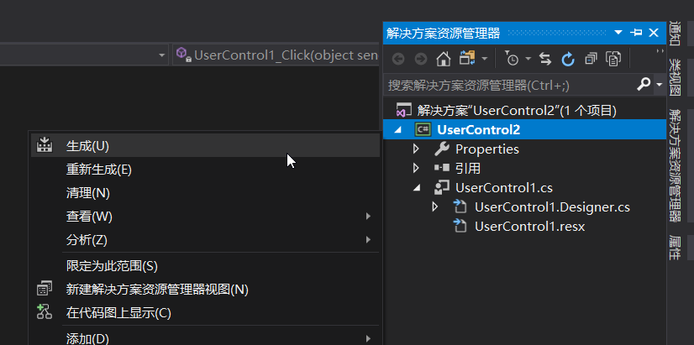The image size is (694, 345).
Task: Click the Forward arrow in Solution Explorer toolbar
Action: click(420, 59)
